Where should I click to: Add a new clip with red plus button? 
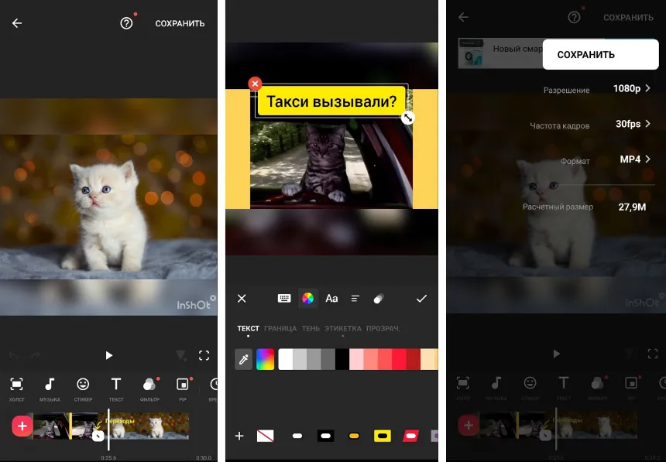tap(22, 426)
